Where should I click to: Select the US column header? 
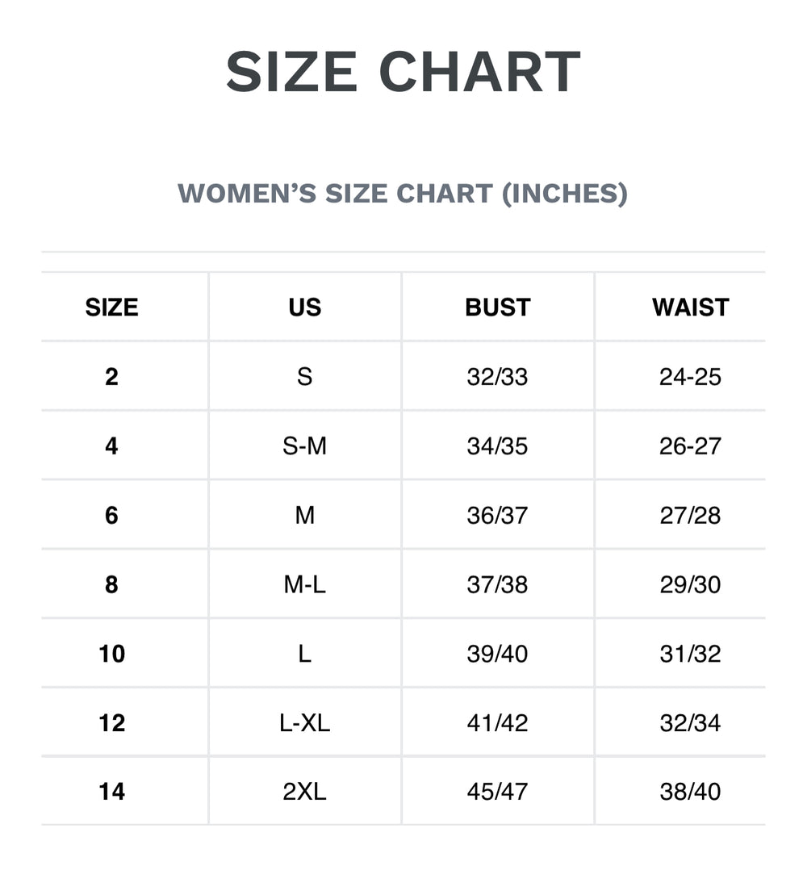click(x=304, y=307)
